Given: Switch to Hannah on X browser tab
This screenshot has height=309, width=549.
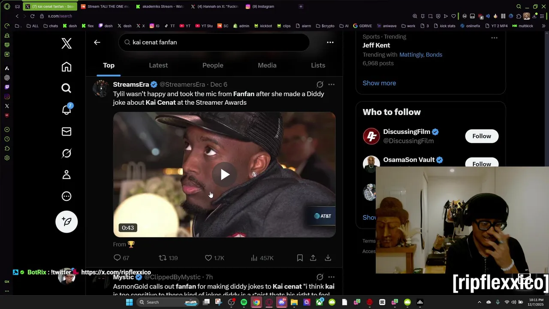Looking at the screenshot, I should (214, 6).
